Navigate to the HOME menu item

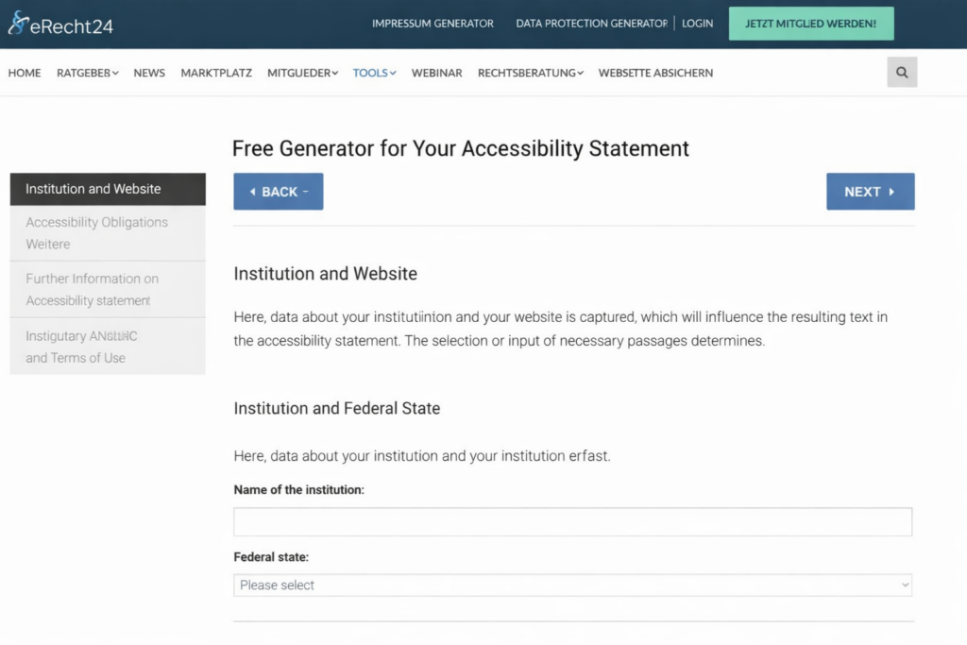(24, 73)
